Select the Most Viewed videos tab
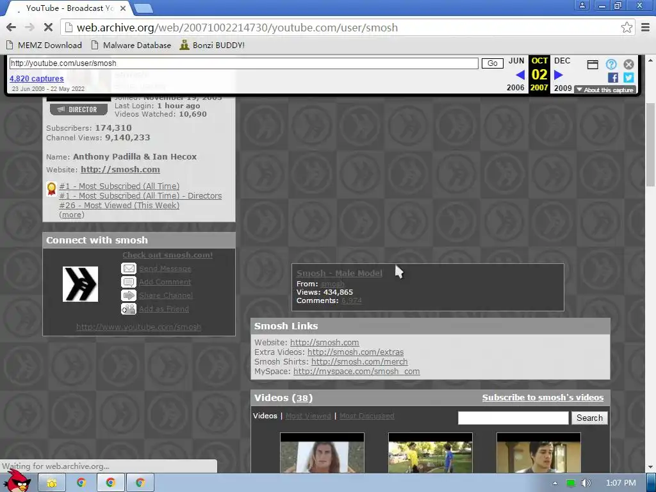Image resolution: width=656 pixels, height=492 pixels. click(x=308, y=416)
